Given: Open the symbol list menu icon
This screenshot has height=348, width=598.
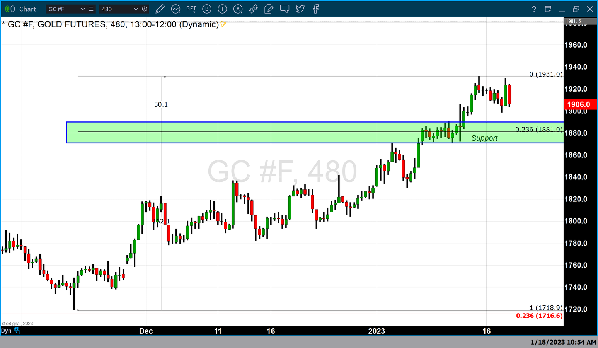Looking at the screenshot, I should tap(91, 9).
